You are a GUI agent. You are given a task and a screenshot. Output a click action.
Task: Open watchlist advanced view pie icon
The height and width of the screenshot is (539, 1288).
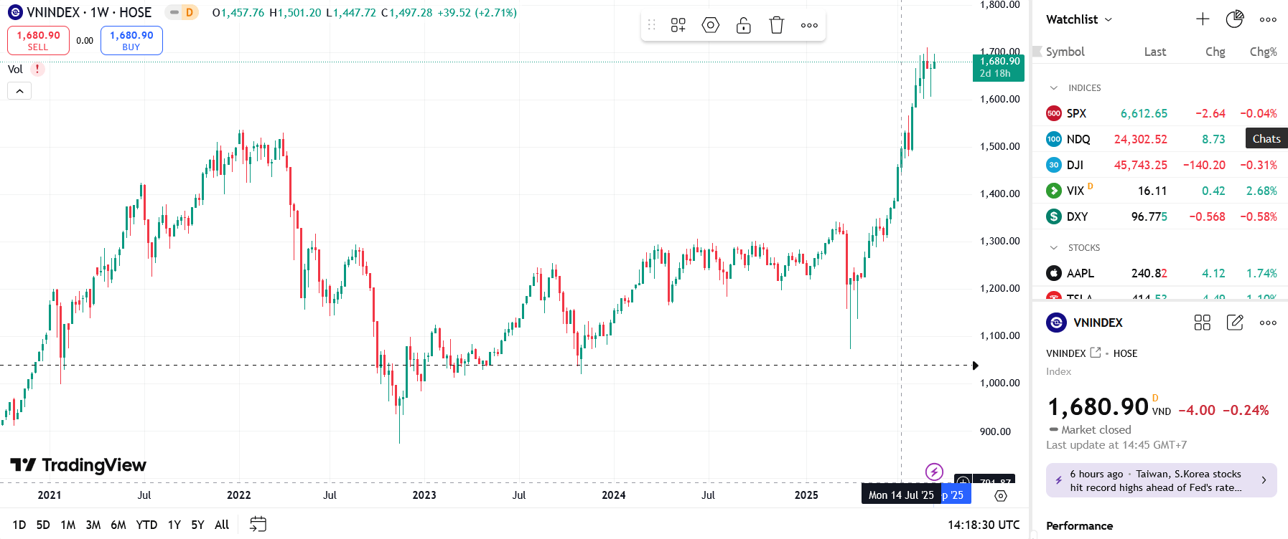[1235, 19]
